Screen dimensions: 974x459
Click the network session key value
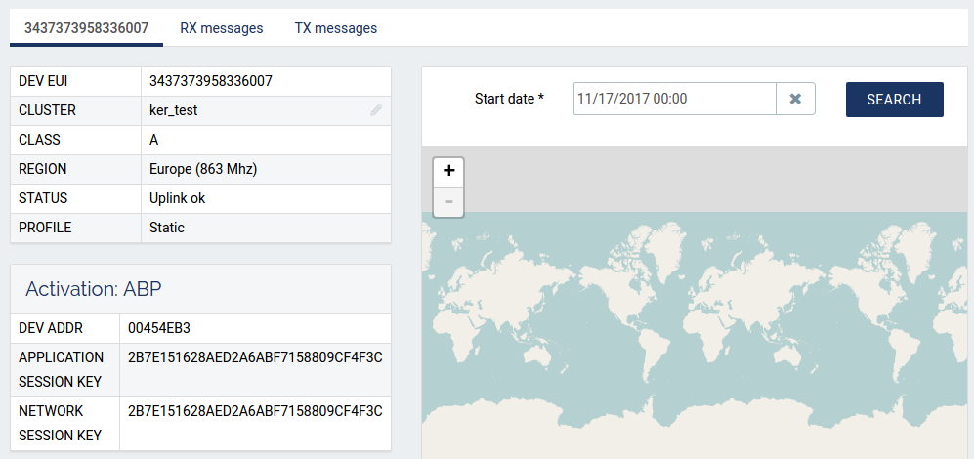pyautogui.click(x=255, y=411)
